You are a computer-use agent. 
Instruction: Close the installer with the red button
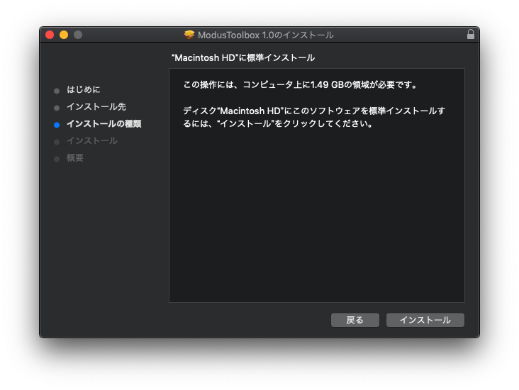(x=50, y=35)
